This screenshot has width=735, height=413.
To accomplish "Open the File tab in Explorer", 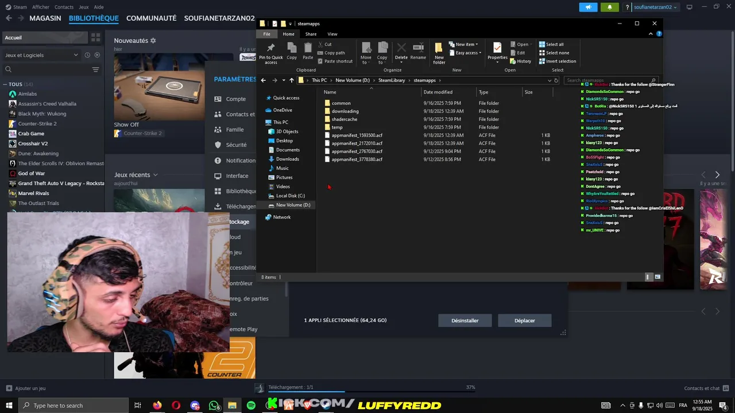I will 266,34.
